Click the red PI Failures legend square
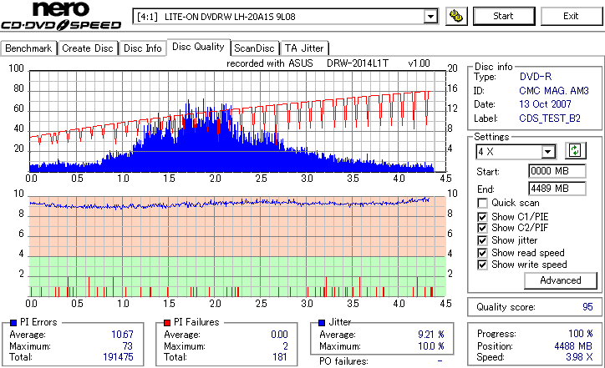Viewport: 605px width, 368px height. tap(167, 323)
